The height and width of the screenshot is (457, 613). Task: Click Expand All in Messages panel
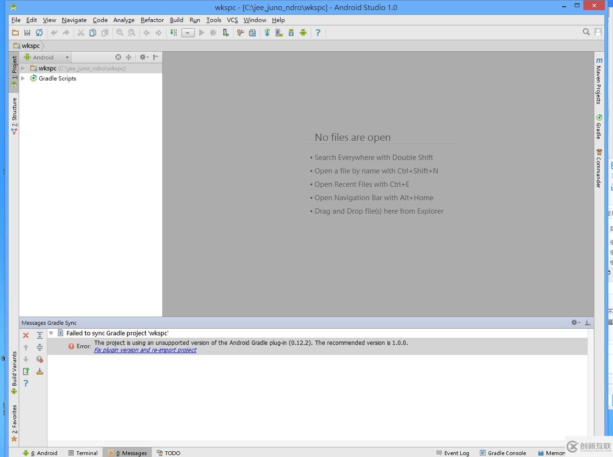[40, 335]
